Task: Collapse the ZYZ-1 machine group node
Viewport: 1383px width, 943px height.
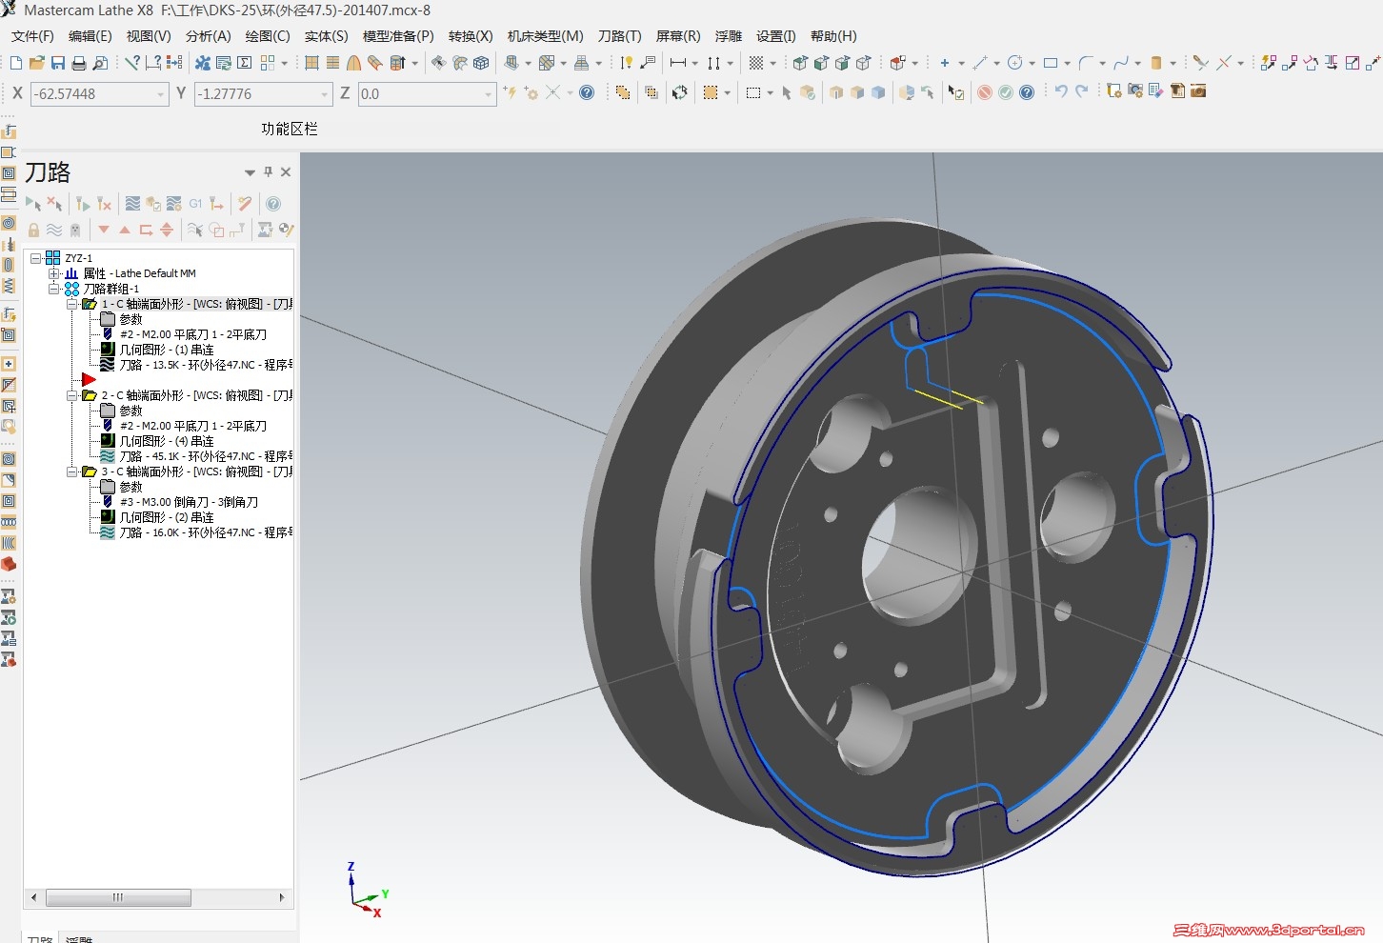Action: point(36,258)
